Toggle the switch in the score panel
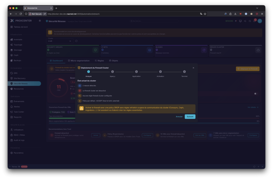 point(256,93)
